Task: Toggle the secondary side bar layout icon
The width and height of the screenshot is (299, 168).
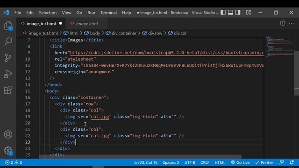Action: click(x=238, y=13)
